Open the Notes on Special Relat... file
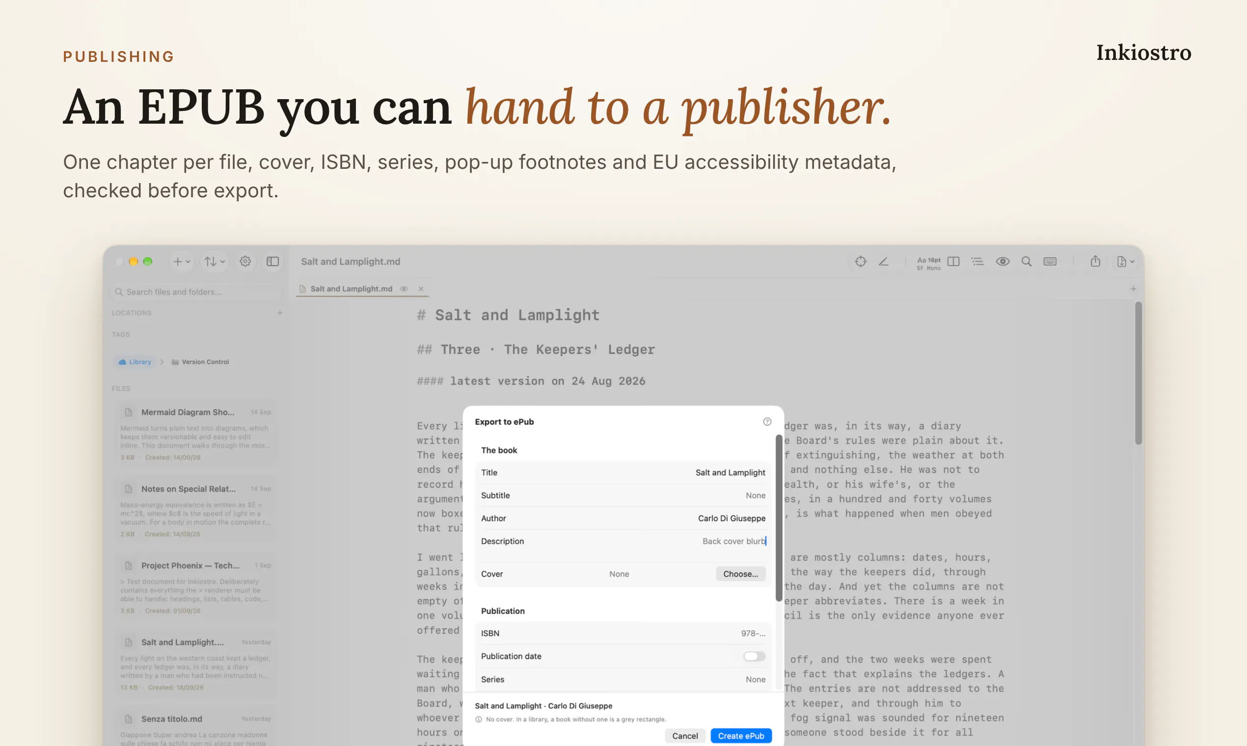This screenshot has height=746, width=1247. [195, 510]
